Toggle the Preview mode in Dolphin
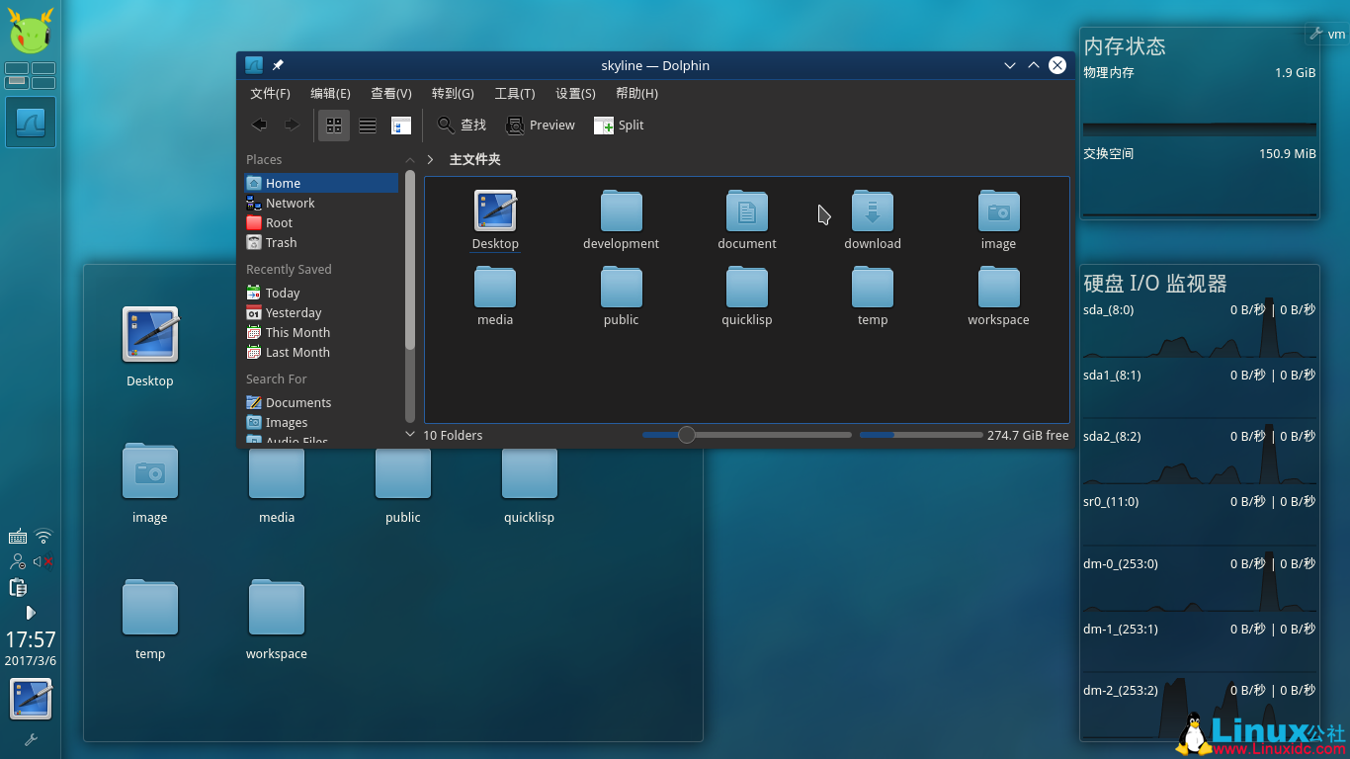This screenshot has width=1350, height=759. click(540, 125)
